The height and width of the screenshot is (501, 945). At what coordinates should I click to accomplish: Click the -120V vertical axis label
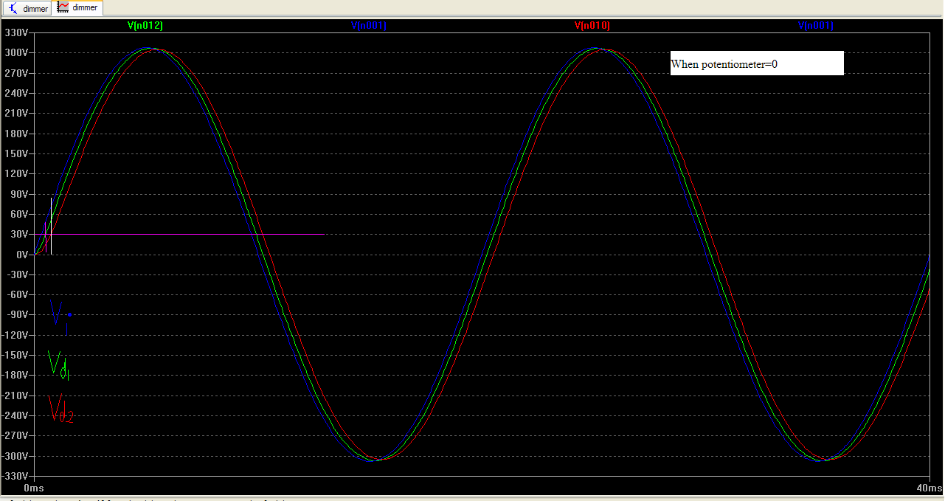pyautogui.click(x=15, y=335)
